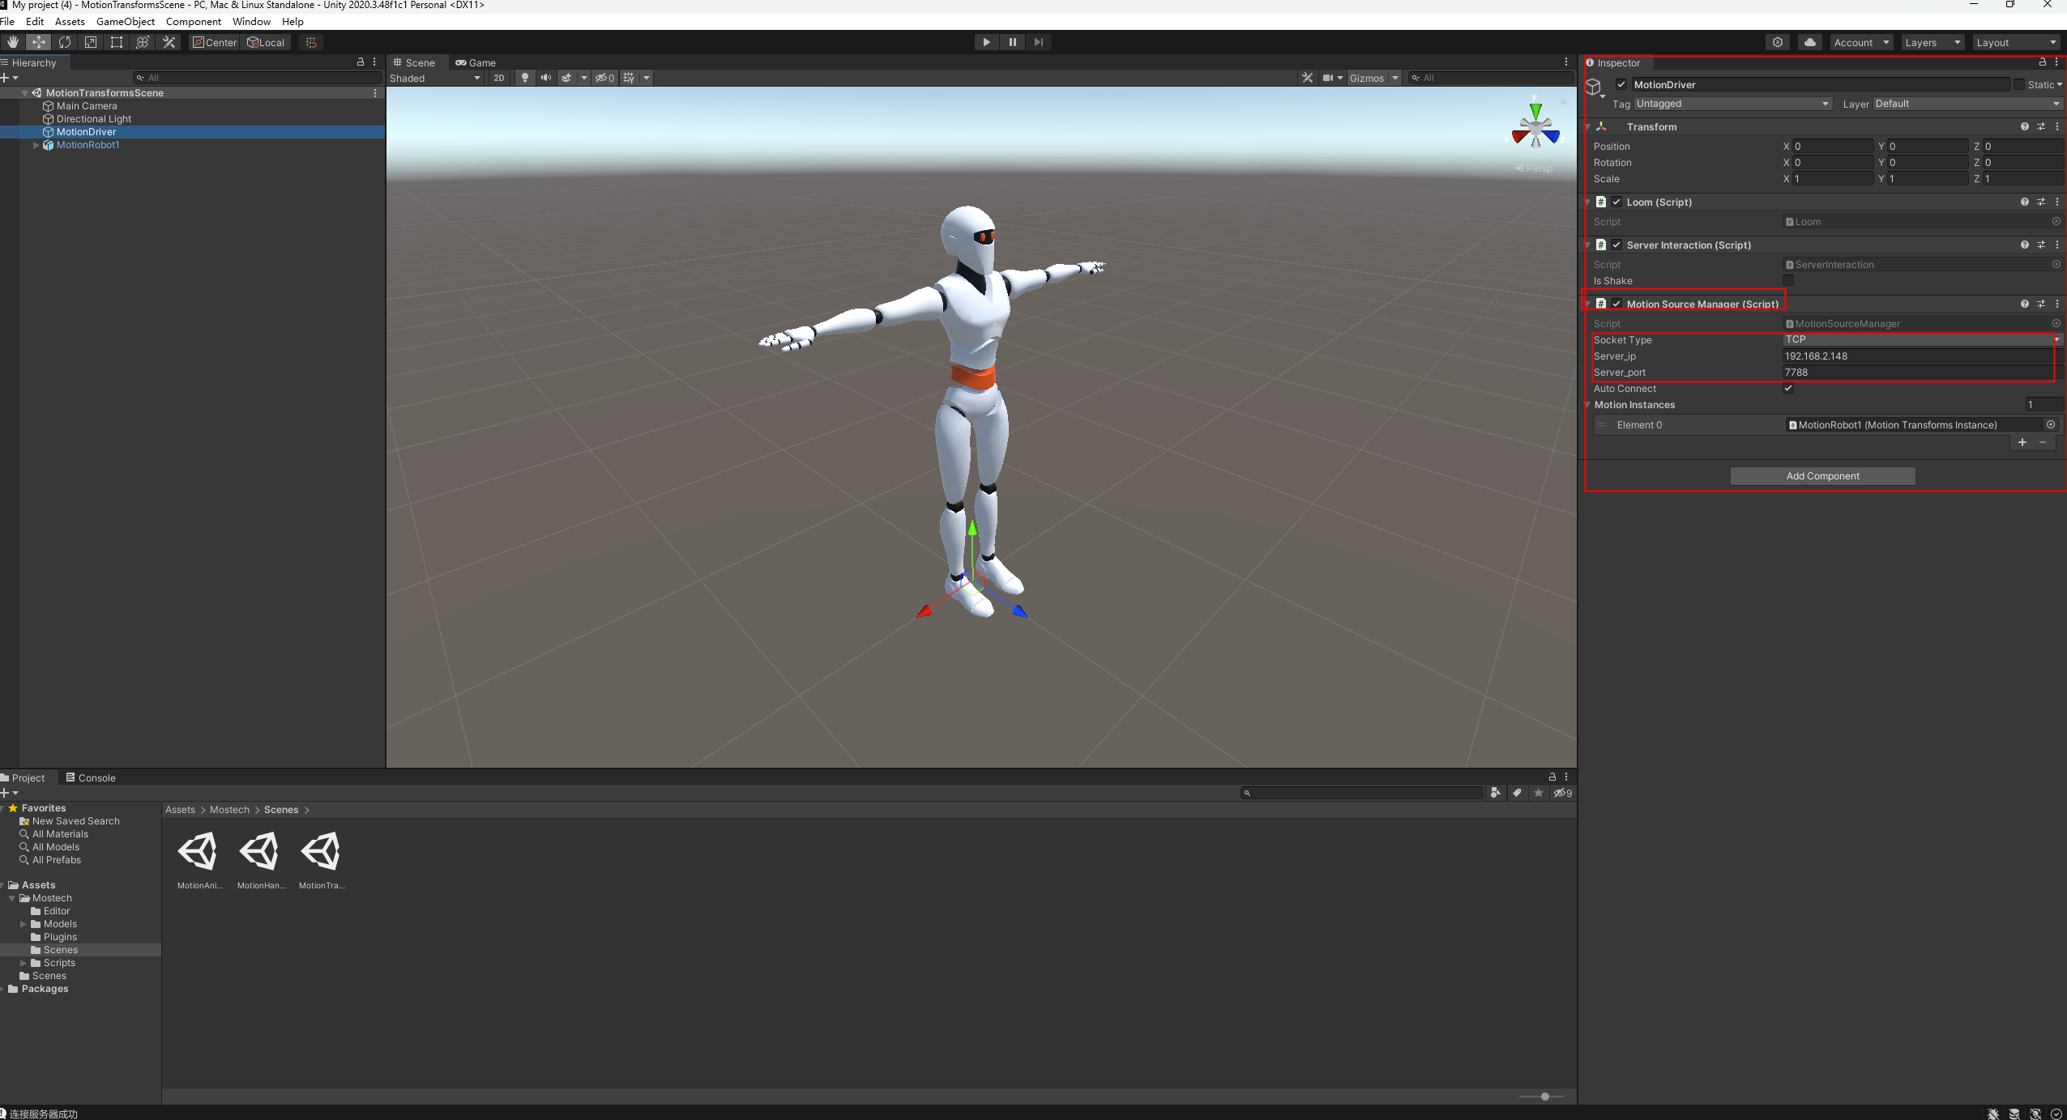Click the Server_ip input field
2067x1120 pixels.
coord(1917,356)
